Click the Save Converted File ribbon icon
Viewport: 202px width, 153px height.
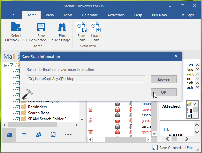41,27
